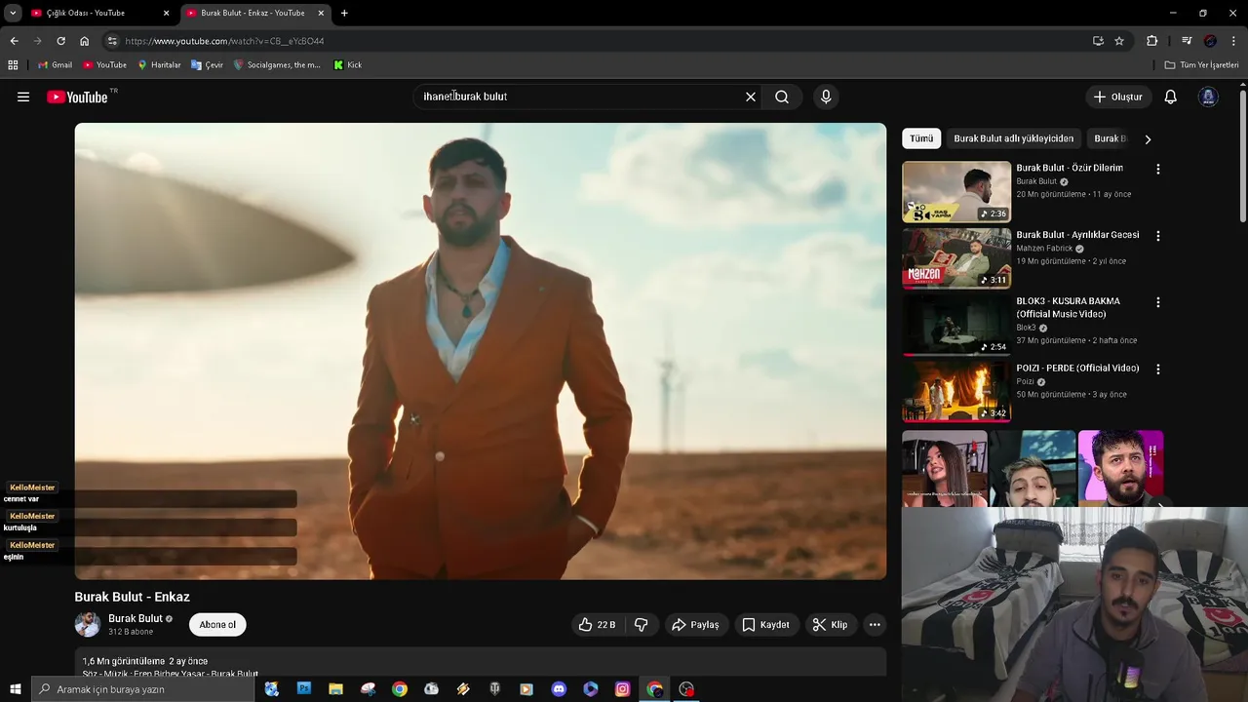Open tab search dropdown arrow
The height and width of the screenshot is (702, 1248).
click(13, 13)
